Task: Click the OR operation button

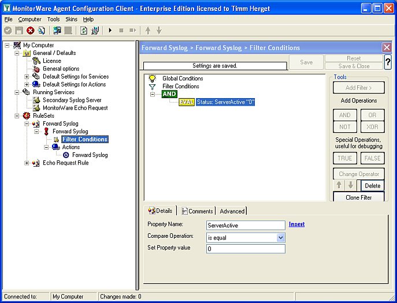Action: pos(372,115)
